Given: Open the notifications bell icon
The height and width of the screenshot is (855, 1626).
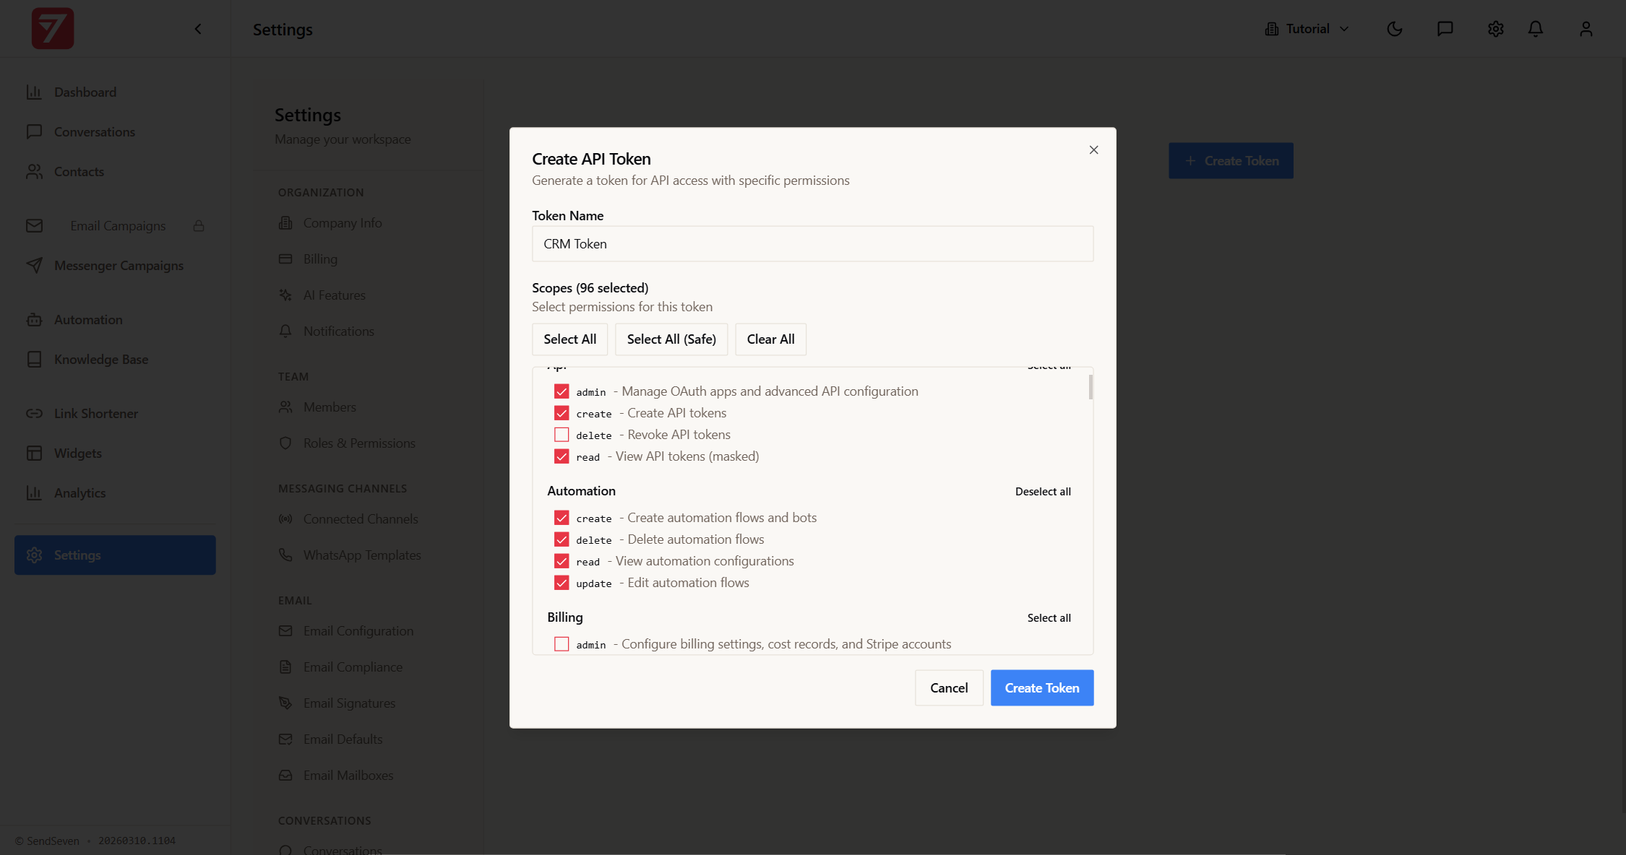Looking at the screenshot, I should [1536, 29].
